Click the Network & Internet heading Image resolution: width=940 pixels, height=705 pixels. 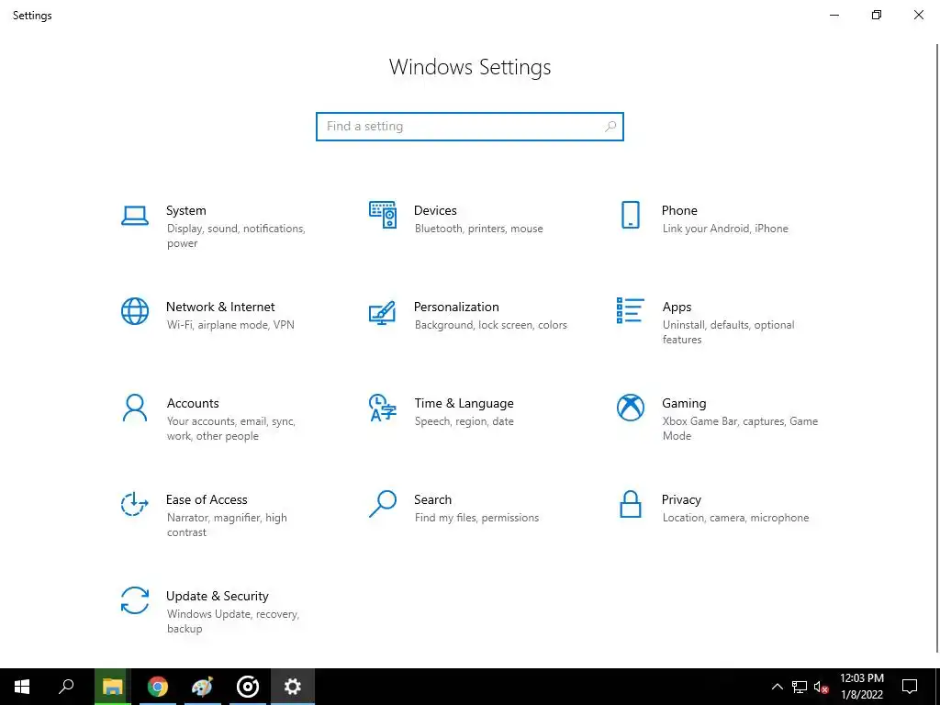click(220, 307)
